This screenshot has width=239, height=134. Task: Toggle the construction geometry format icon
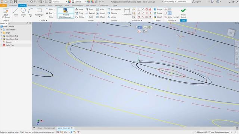coord(166,9)
